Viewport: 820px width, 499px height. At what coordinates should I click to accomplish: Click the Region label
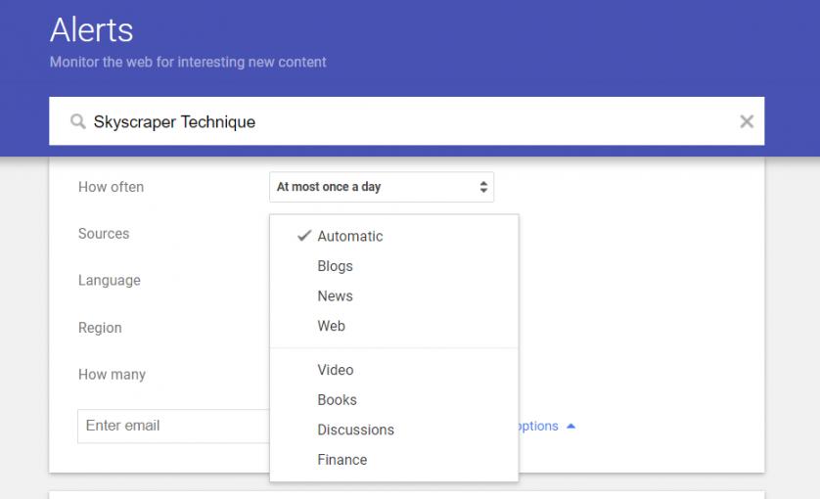click(100, 328)
